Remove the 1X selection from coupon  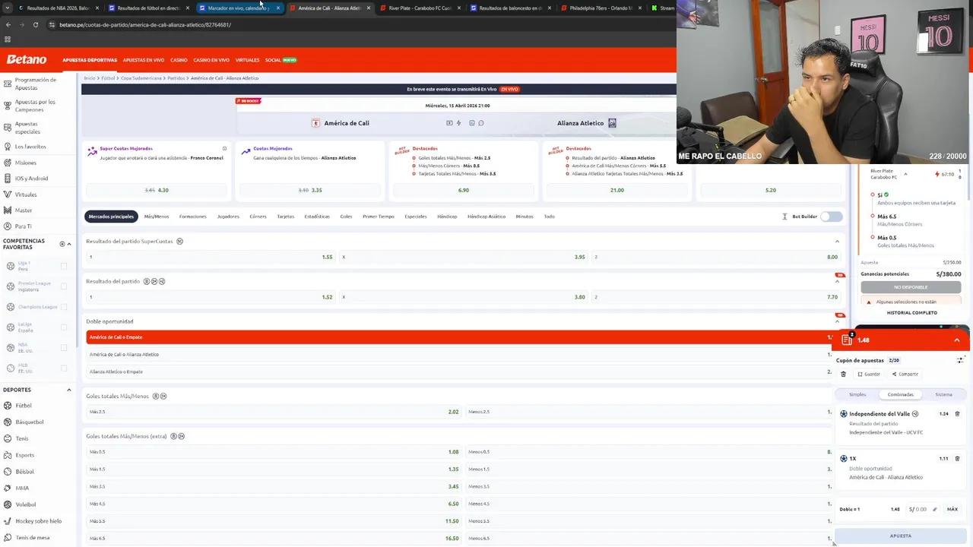[957, 459]
